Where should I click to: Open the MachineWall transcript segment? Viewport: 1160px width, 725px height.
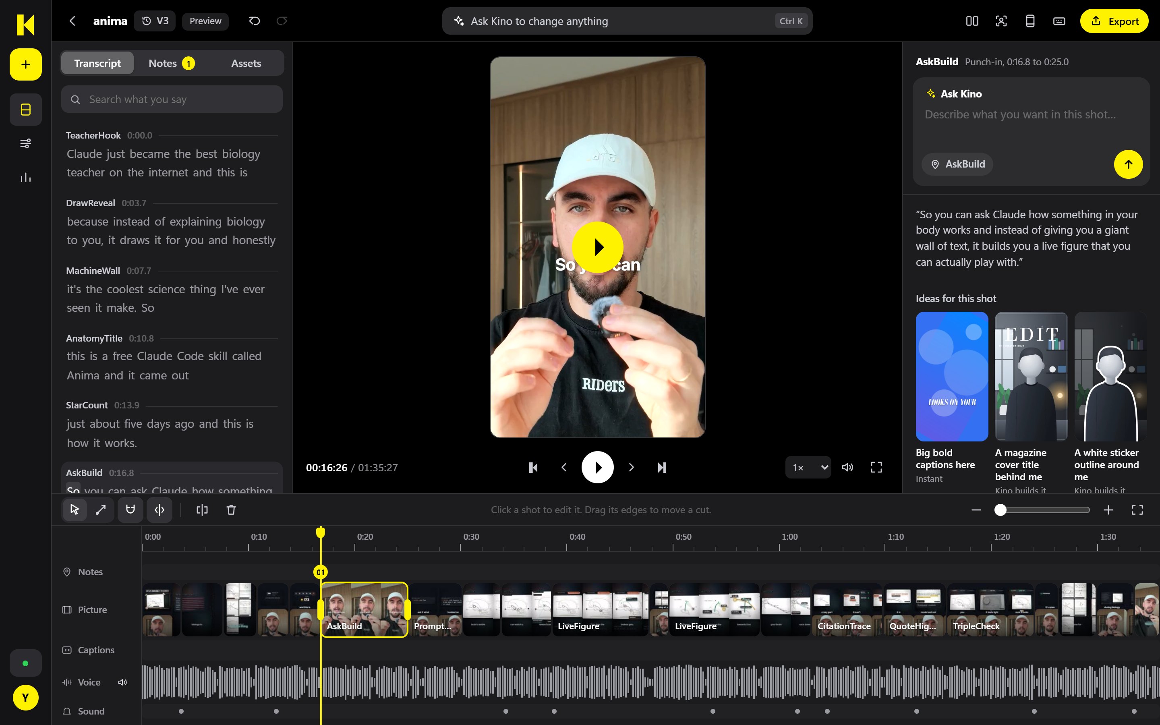[x=172, y=290]
